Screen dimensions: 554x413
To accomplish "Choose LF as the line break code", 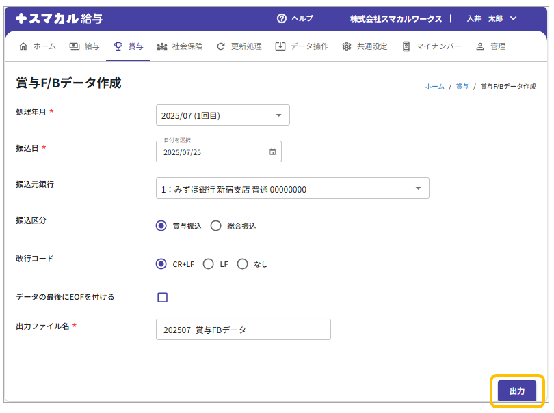I will 209,264.
